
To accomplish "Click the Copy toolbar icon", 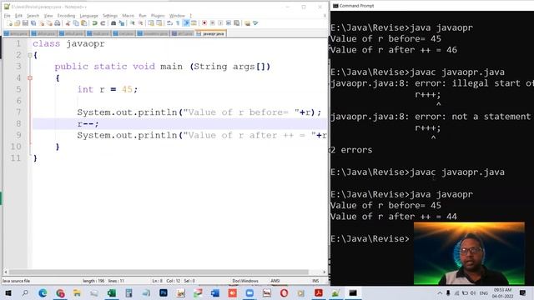I will tap(76, 23).
